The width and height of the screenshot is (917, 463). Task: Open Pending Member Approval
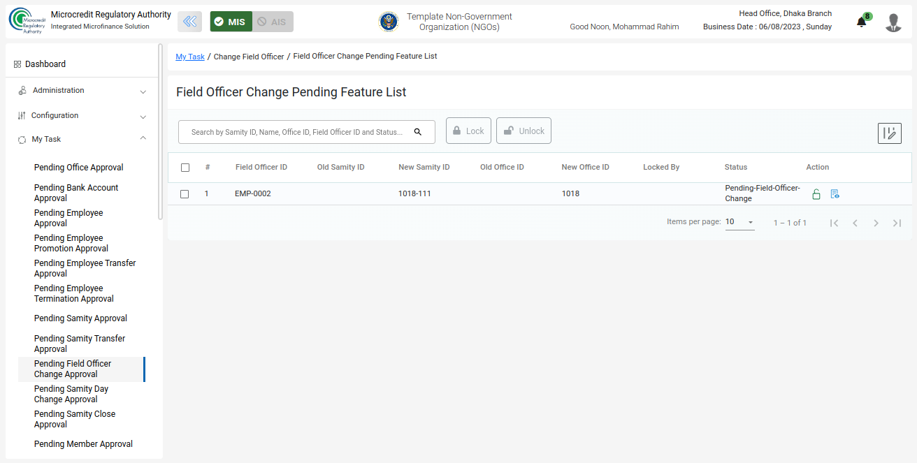pyautogui.click(x=83, y=444)
